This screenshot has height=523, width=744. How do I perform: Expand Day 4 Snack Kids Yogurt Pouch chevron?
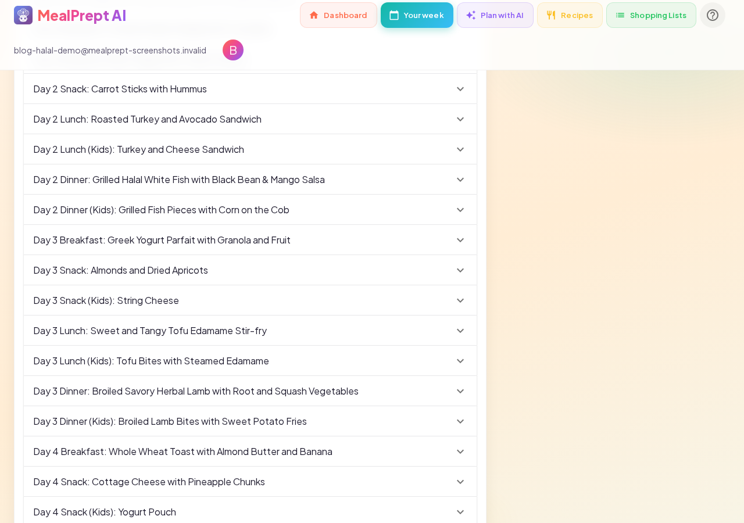pos(460,512)
